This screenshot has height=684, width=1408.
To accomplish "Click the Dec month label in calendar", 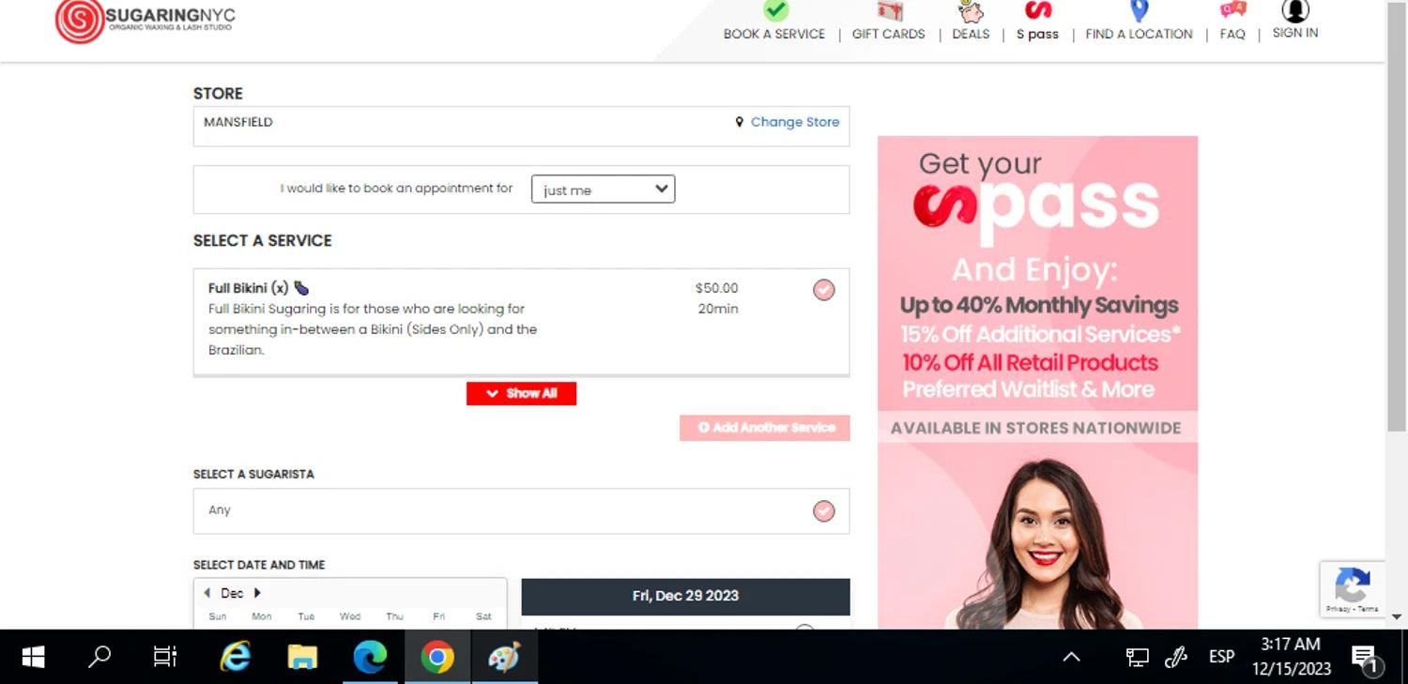I will [x=232, y=593].
